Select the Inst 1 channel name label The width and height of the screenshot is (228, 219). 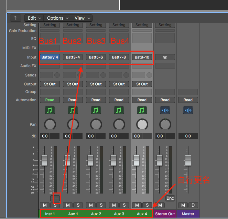tap(50, 214)
